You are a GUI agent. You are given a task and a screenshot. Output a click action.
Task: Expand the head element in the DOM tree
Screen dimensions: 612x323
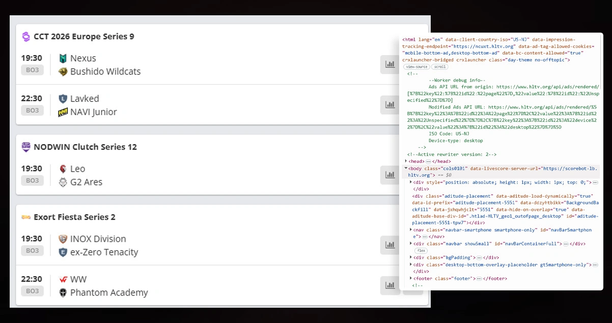[x=406, y=162]
